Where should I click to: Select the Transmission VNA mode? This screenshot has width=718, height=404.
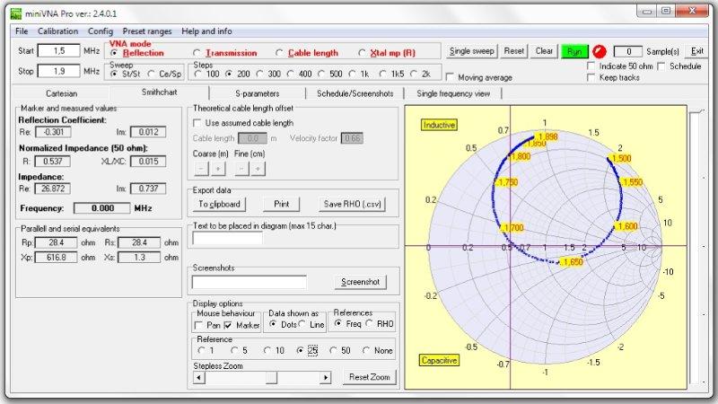(x=197, y=53)
